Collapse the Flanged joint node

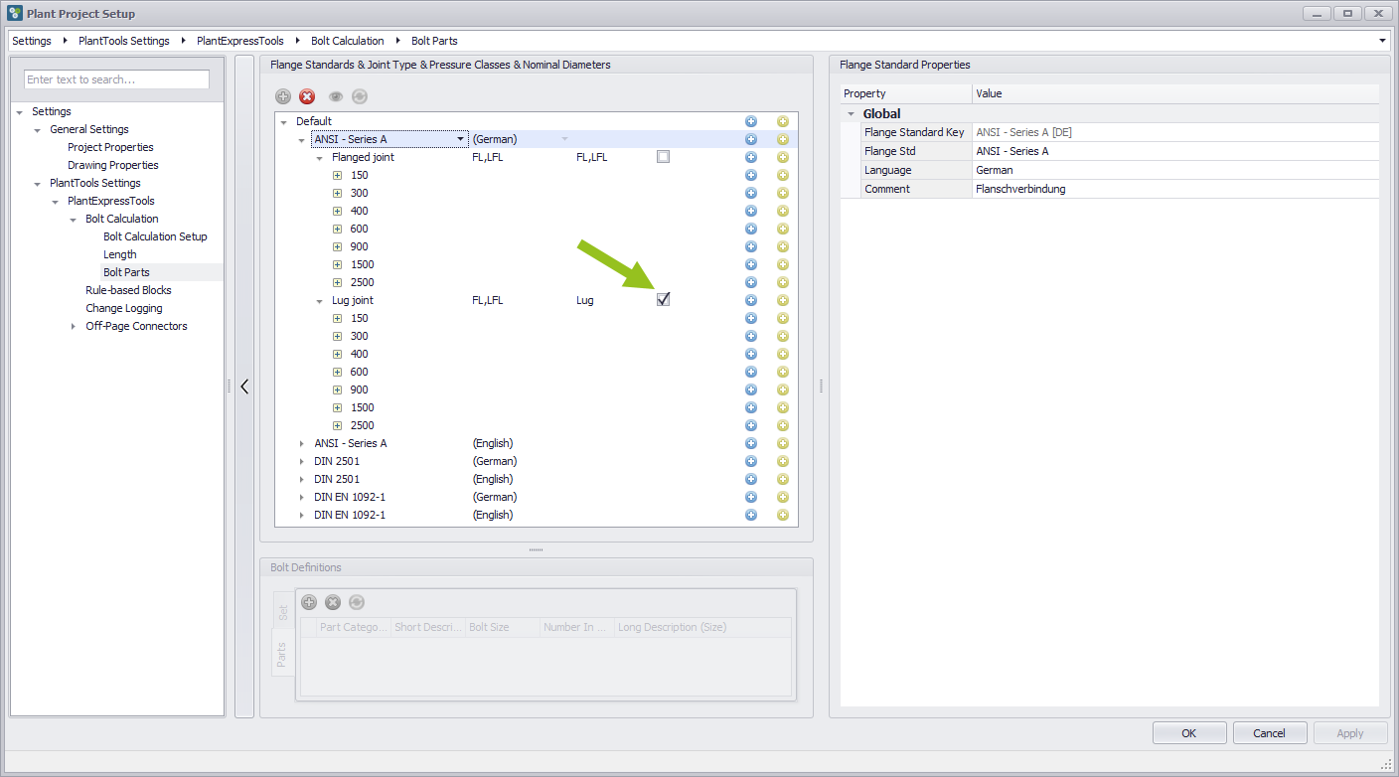320,157
